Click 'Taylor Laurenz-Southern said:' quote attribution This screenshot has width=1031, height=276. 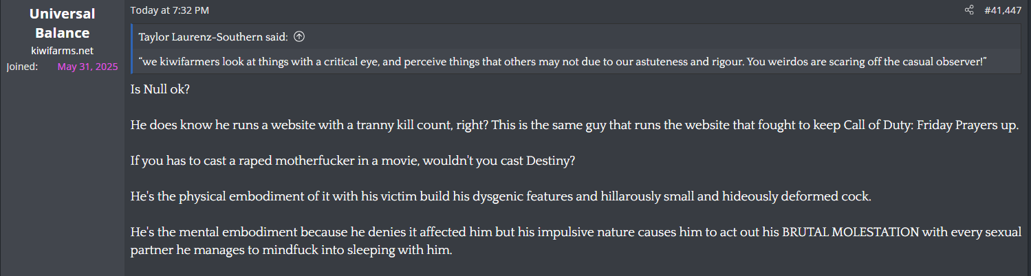coord(213,36)
